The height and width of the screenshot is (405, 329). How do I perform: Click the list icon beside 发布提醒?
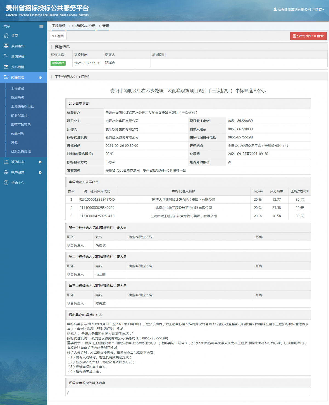pos(6,67)
